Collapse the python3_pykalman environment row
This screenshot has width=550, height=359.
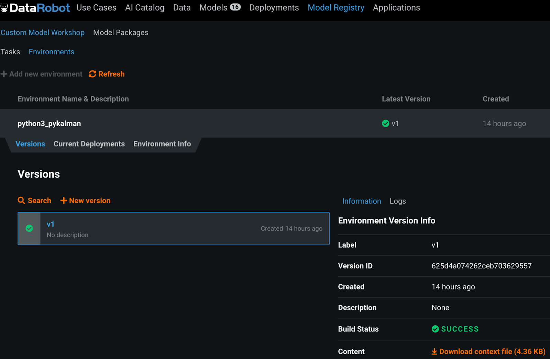point(275,123)
